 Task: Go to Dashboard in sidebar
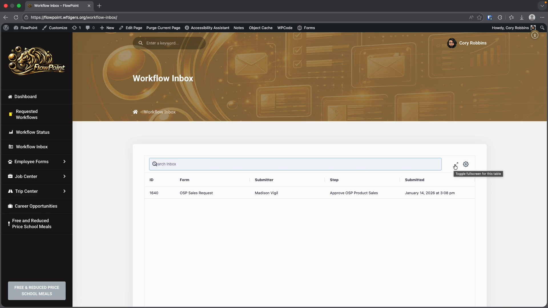click(25, 96)
